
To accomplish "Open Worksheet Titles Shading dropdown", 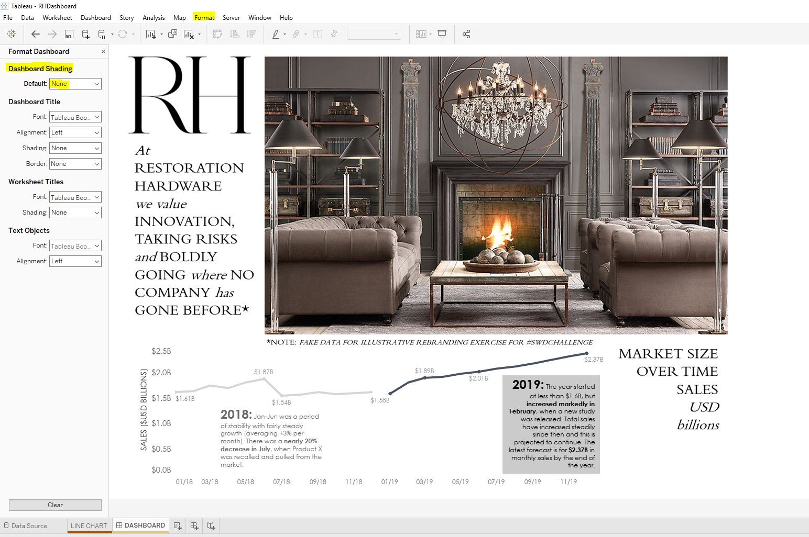I will 75,212.
